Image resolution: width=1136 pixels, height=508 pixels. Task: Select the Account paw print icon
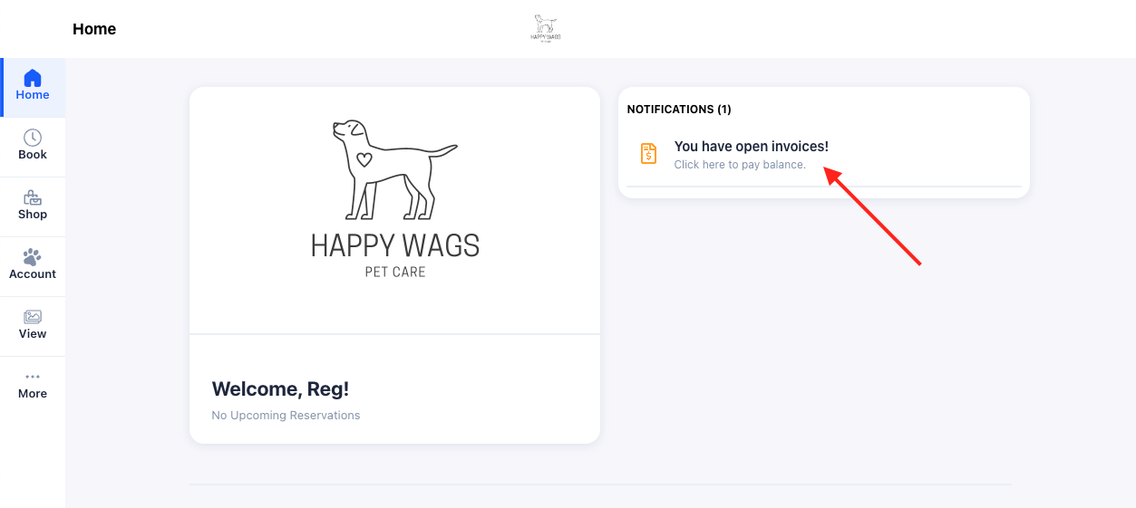tap(33, 257)
